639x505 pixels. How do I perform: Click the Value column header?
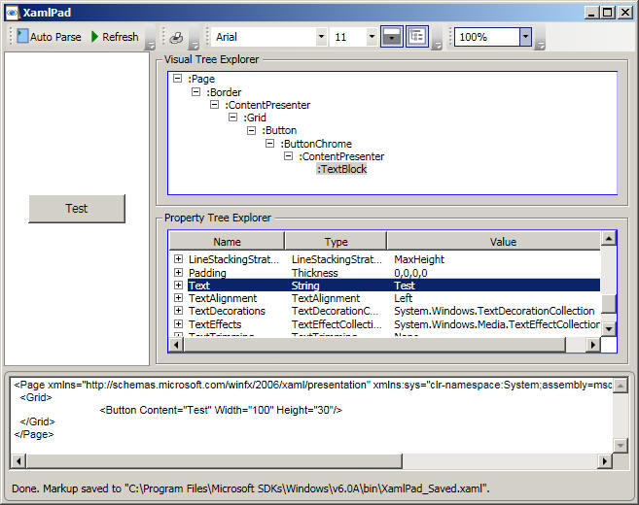pyautogui.click(x=503, y=241)
